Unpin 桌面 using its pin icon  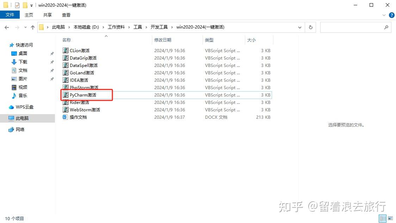coord(52,53)
